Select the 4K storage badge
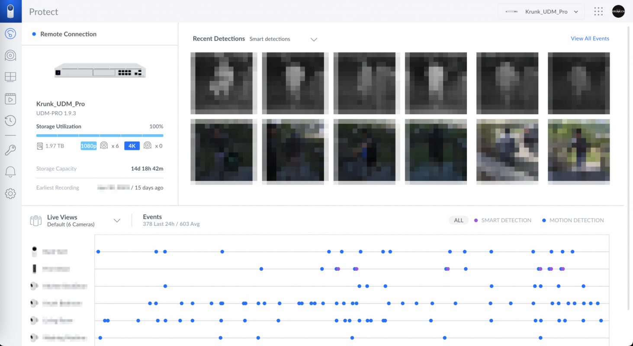Screen dimensions: 633x346 click(132, 146)
